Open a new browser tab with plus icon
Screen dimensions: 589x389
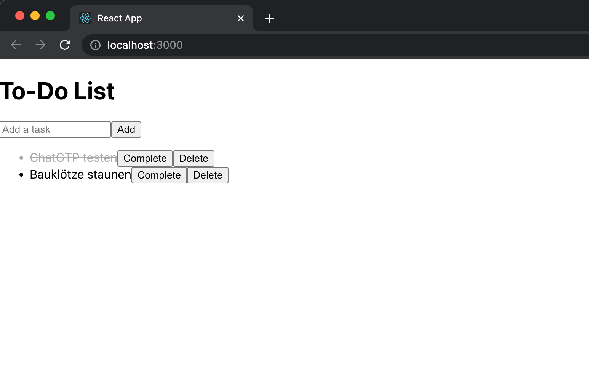(x=270, y=18)
